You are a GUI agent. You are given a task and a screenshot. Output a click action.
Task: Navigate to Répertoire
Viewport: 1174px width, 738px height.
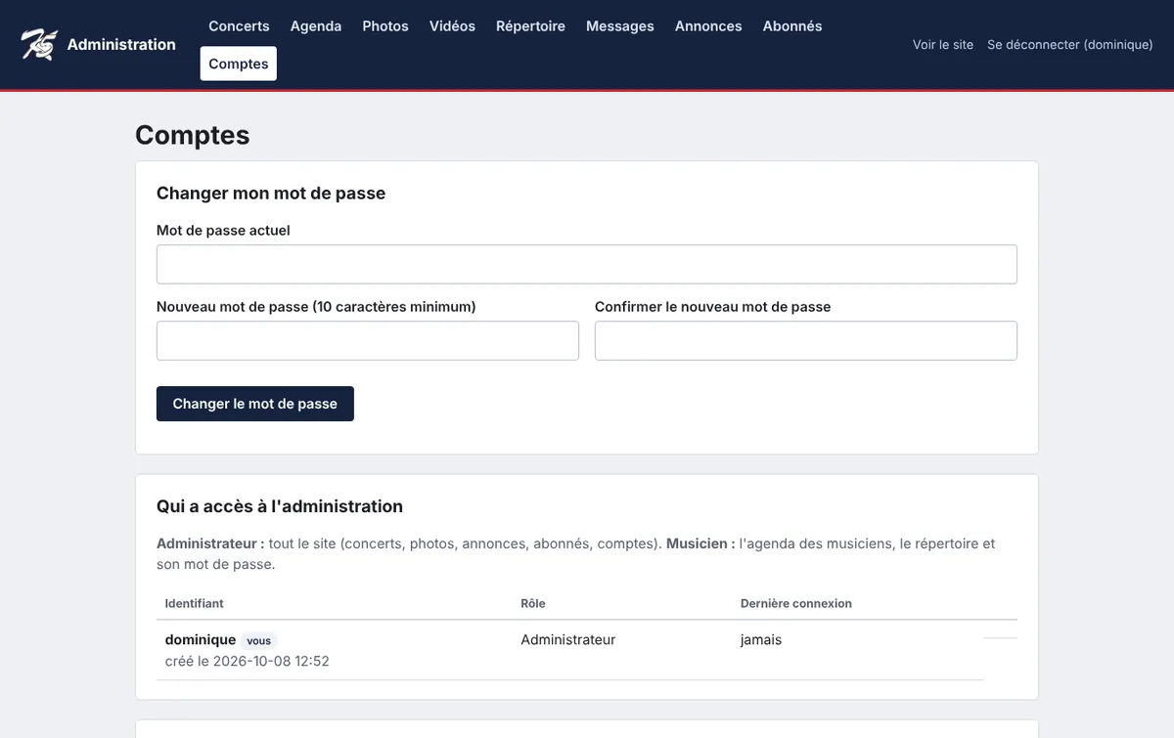pyautogui.click(x=530, y=26)
